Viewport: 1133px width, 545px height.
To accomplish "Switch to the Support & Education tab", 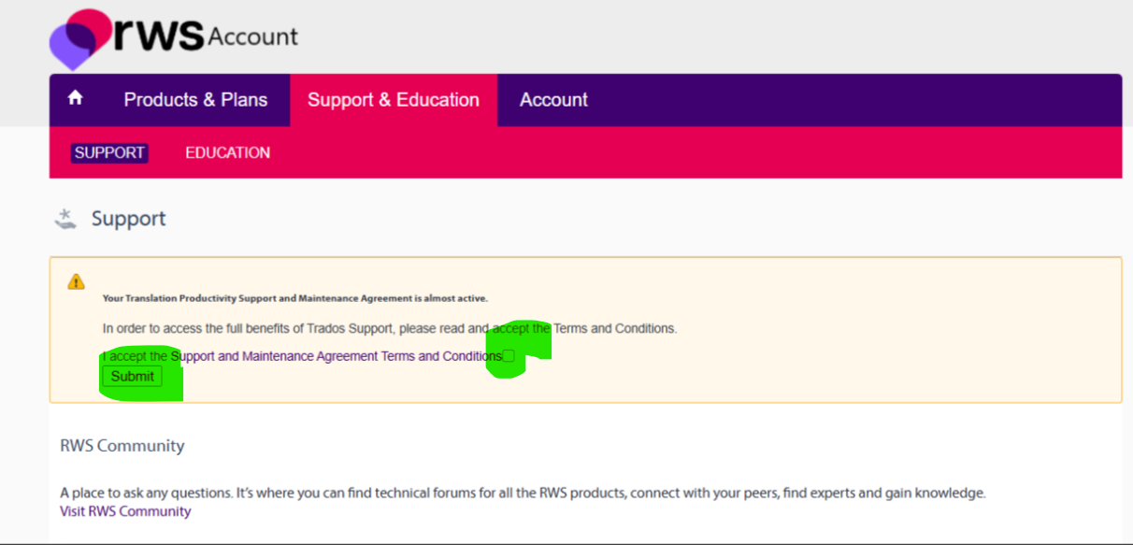I will point(394,99).
